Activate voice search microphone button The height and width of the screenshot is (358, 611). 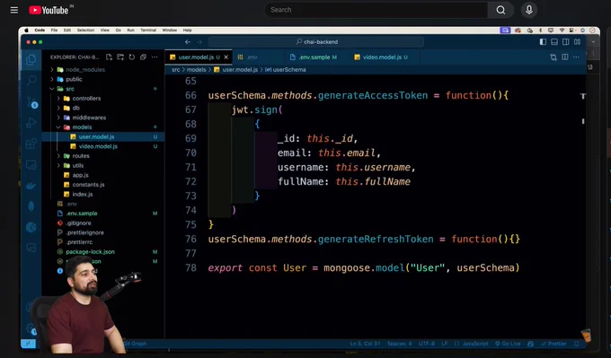pos(528,10)
